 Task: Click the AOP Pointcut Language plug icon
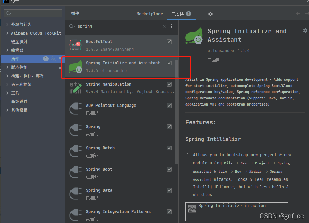(x=76, y=109)
